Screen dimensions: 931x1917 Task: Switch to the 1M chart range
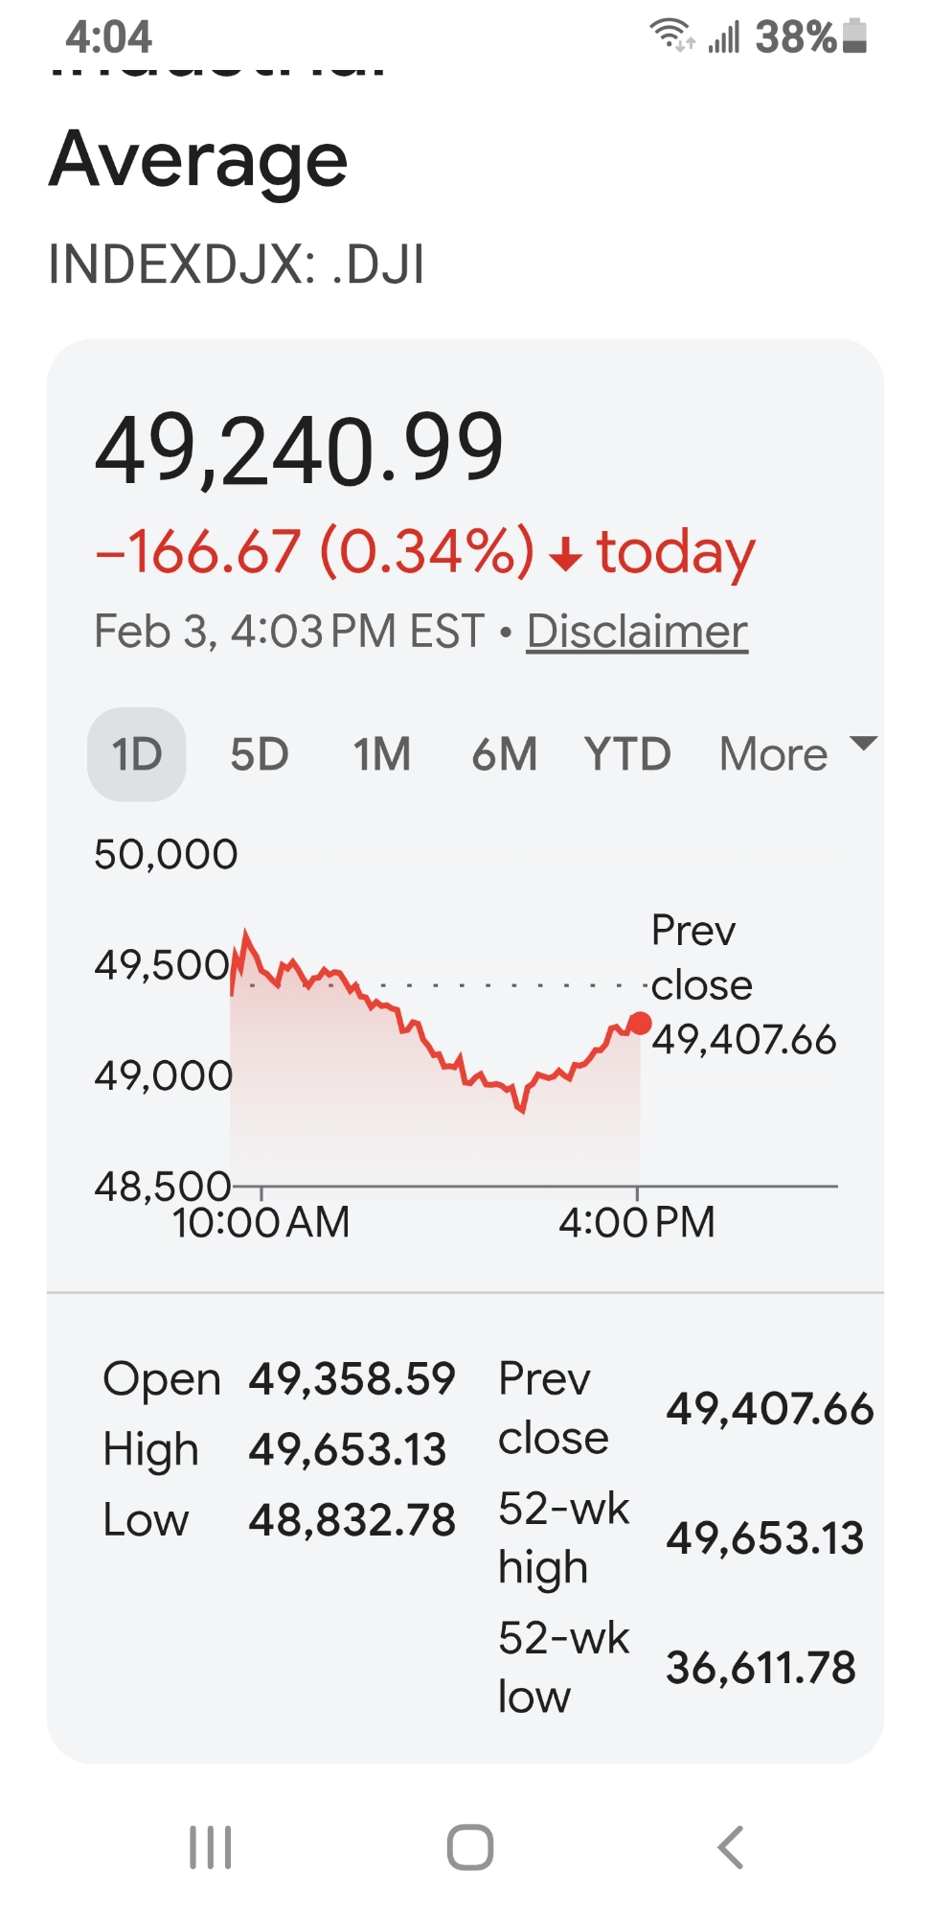point(381,754)
